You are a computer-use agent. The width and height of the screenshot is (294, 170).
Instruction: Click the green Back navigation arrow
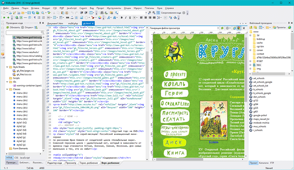coord(4,18)
